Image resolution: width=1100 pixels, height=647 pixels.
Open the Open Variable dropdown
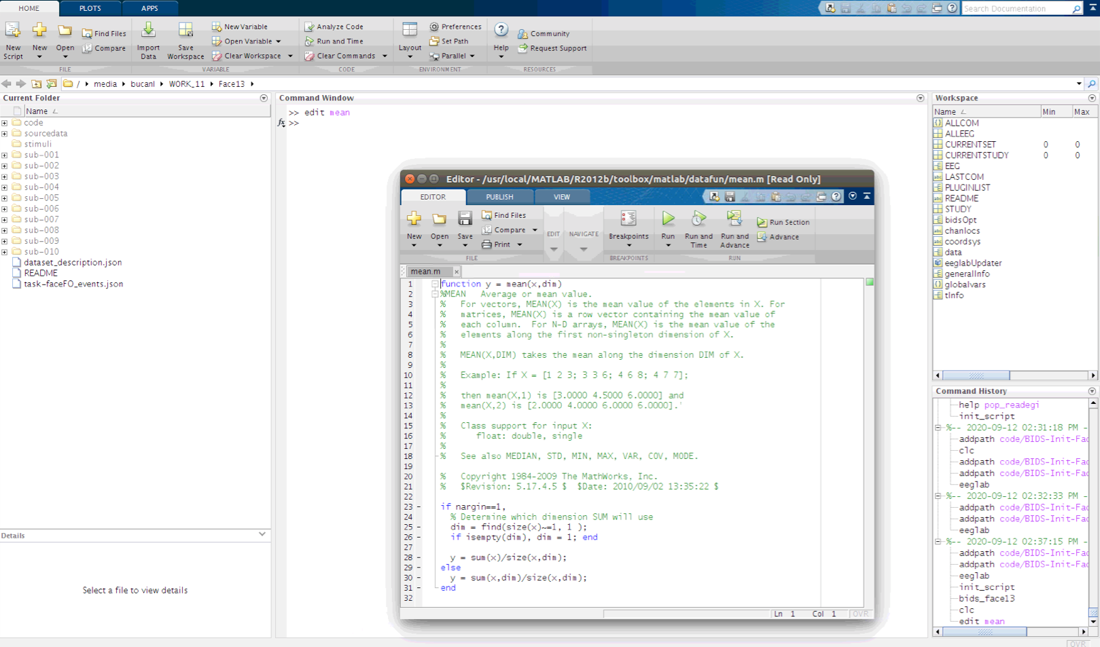click(278, 41)
